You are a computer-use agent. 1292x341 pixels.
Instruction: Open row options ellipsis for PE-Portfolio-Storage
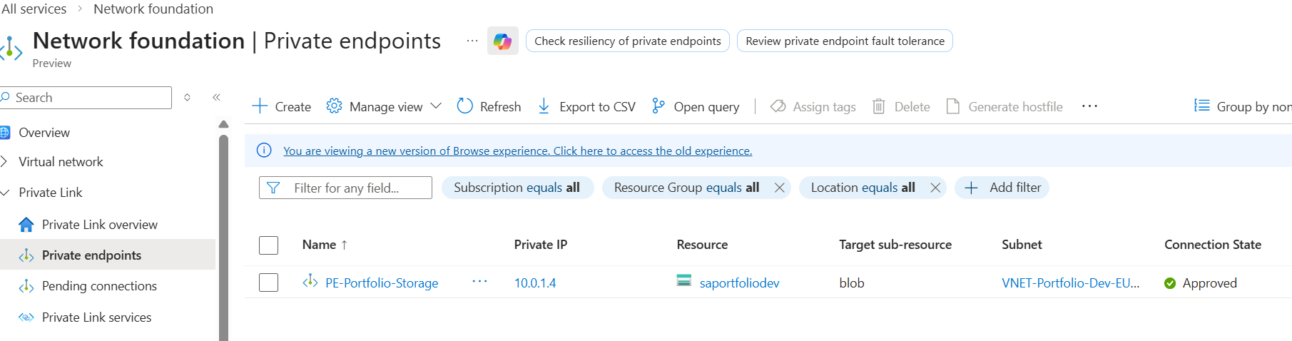[479, 282]
